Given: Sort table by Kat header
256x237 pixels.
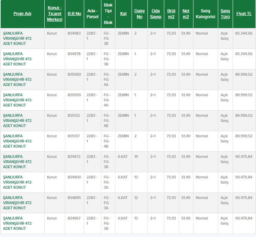Looking at the screenshot, I should (x=123, y=14).
